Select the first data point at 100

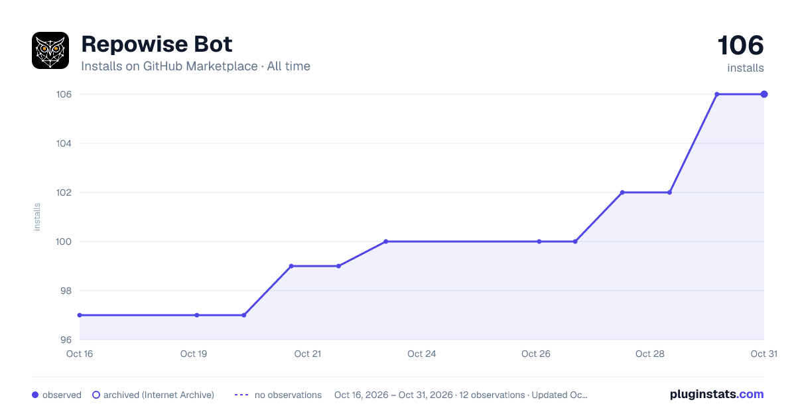385,242
